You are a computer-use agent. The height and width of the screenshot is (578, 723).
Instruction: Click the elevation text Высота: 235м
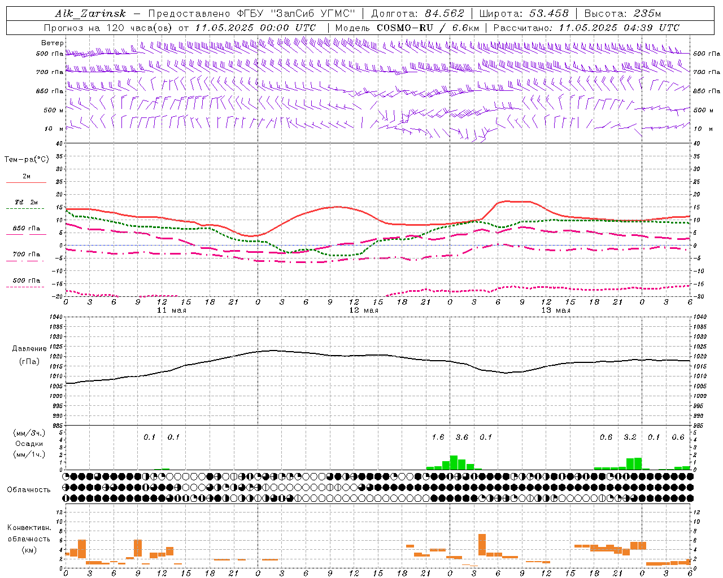(x=622, y=14)
